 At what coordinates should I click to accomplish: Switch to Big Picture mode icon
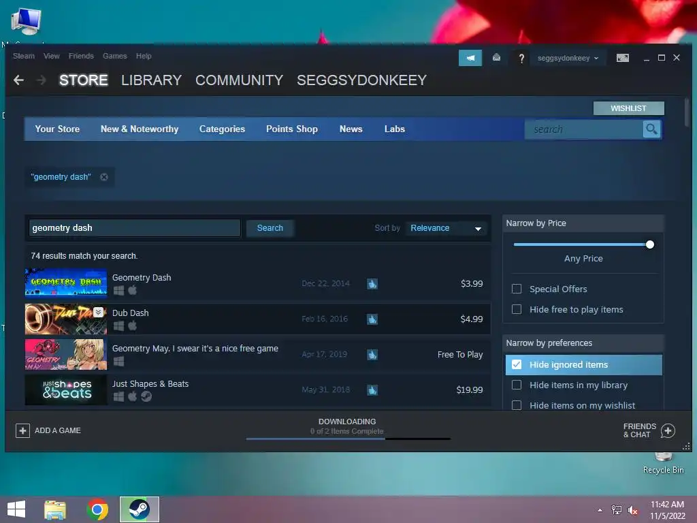tap(622, 58)
